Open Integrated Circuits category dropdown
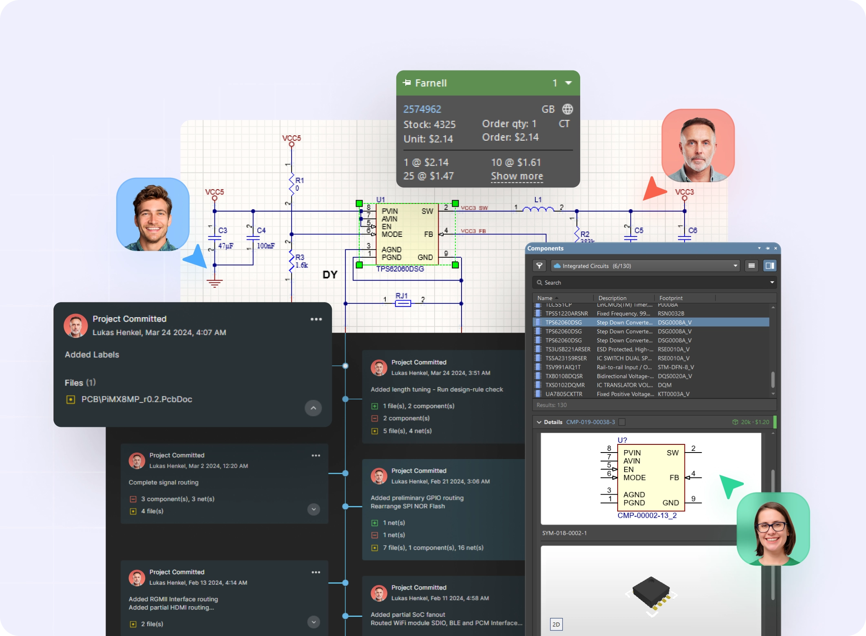The image size is (866, 636). pos(645,266)
